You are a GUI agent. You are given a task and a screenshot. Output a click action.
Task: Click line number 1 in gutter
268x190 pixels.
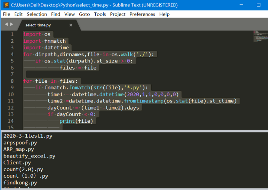point(12,34)
